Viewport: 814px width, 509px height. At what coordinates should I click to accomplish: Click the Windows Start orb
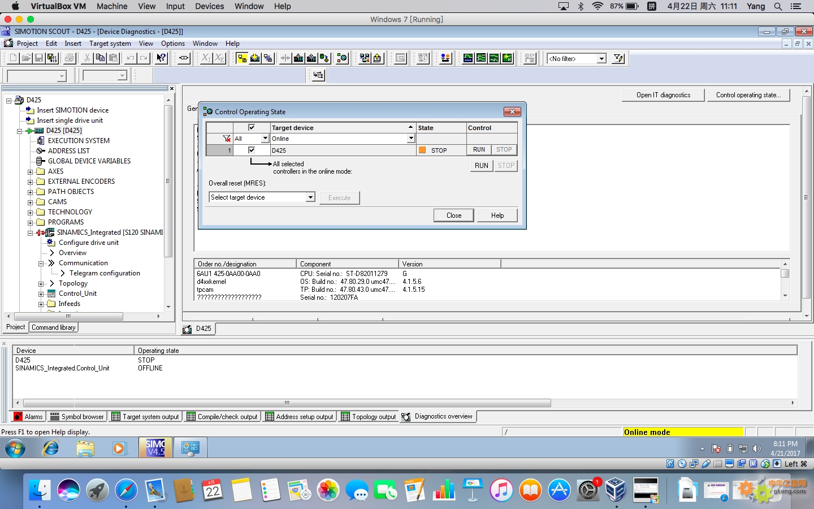(15, 448)
